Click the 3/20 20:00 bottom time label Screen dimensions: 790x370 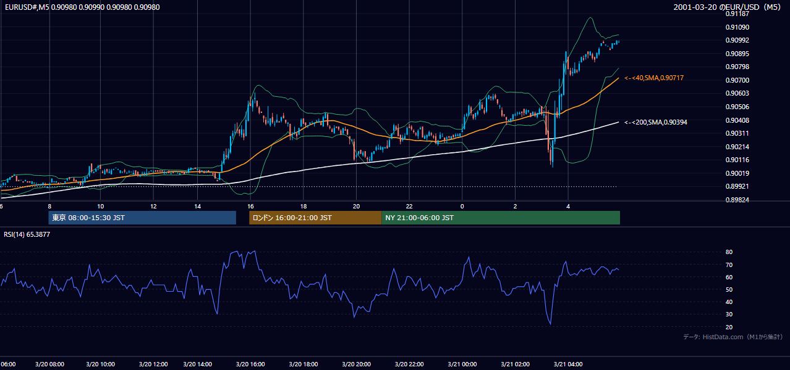pos(356,364)
